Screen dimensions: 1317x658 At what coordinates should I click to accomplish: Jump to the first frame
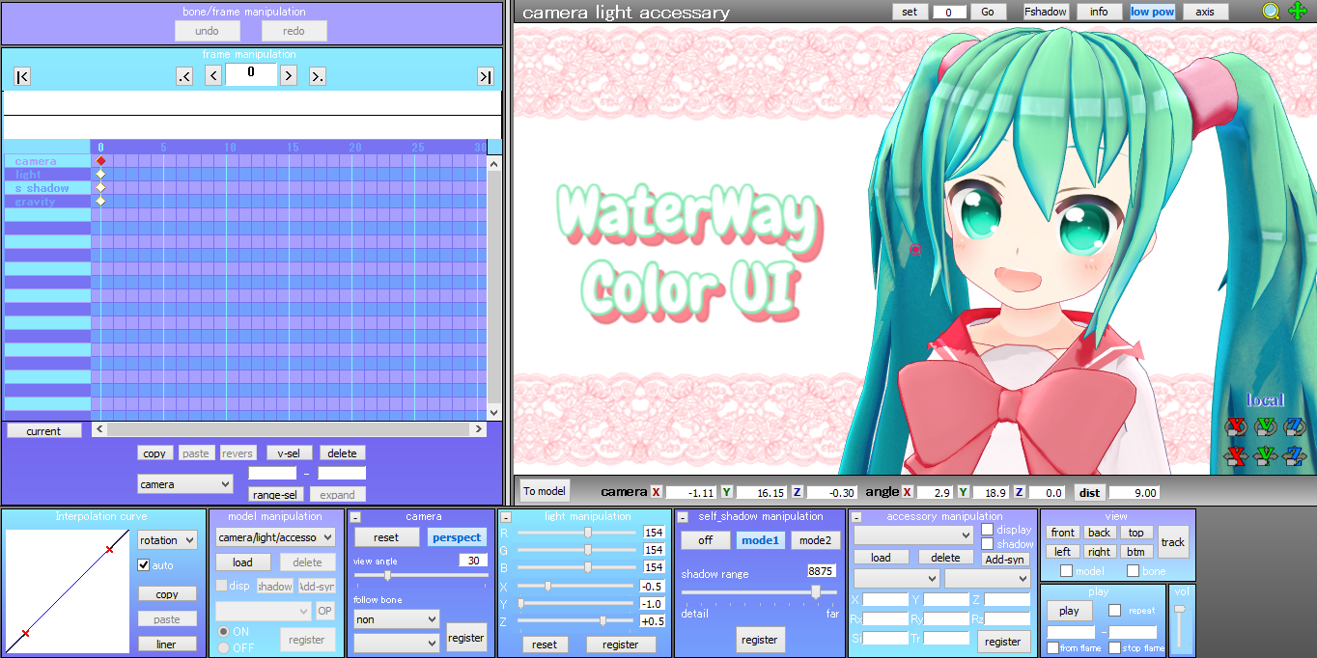[22, 76]
